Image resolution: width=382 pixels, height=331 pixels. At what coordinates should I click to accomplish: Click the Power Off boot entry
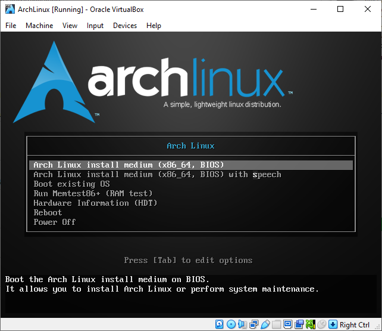[55, 222]
